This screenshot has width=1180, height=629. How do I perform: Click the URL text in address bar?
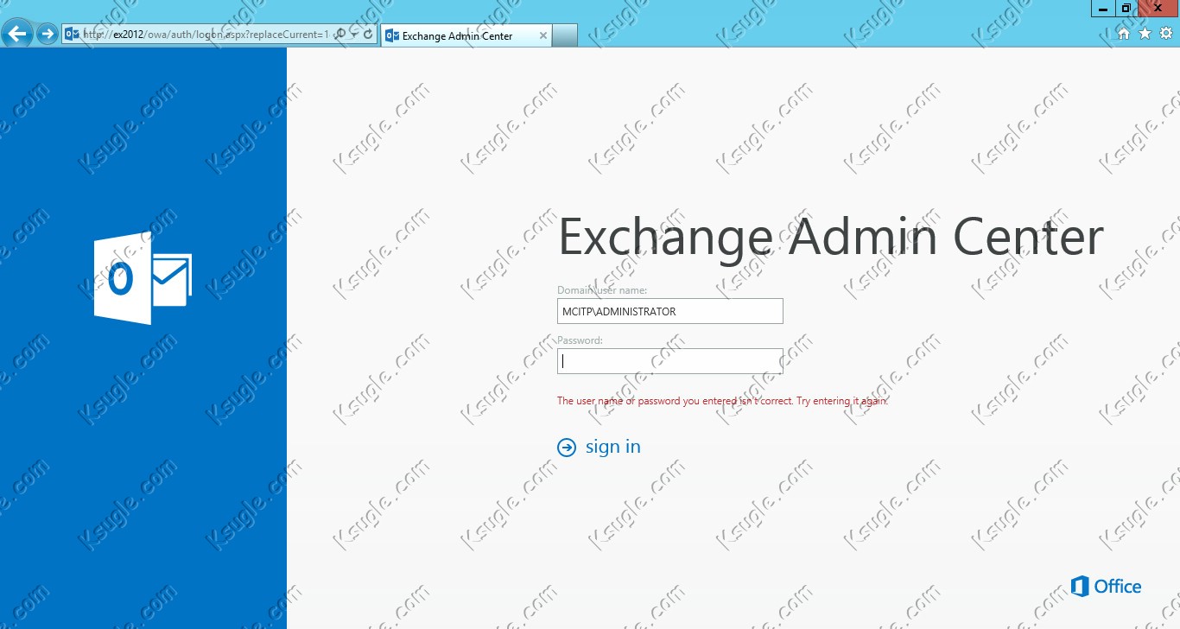click(205, 35)
